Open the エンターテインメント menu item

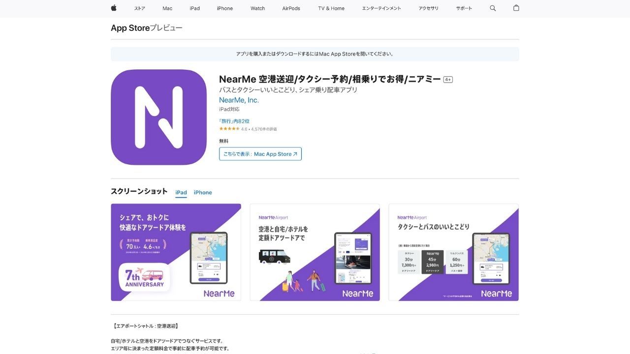coord(381,8)
